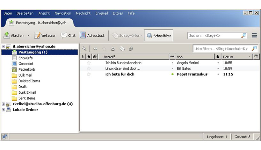
Task: Click the Chat toolbar icon
Action: tap(68, 35)
